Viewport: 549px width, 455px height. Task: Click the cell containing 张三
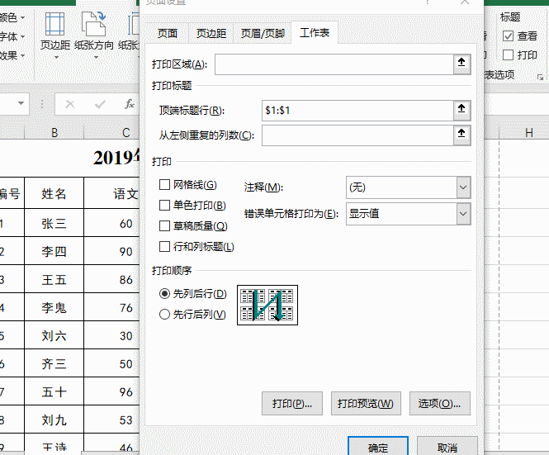coord(54,223)
